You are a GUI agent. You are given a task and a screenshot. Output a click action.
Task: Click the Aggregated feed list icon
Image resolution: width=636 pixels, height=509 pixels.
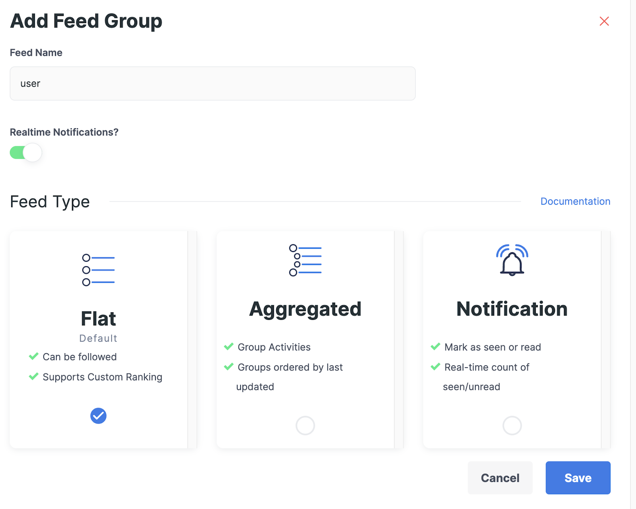coord(305,260)
